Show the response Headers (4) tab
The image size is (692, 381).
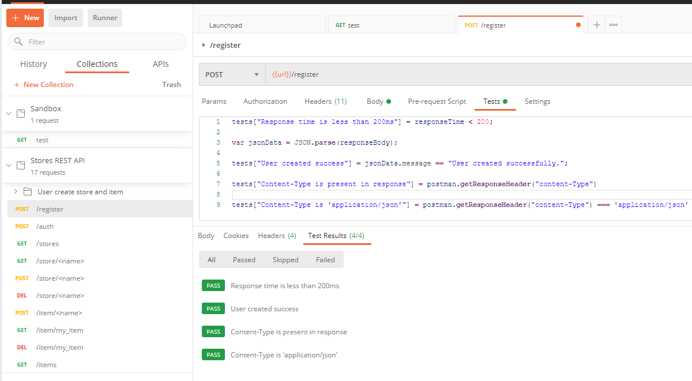point(277,236)
